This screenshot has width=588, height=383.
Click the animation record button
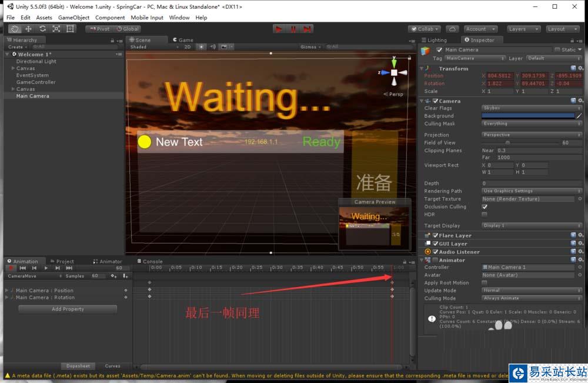click(x=11, y=268)
